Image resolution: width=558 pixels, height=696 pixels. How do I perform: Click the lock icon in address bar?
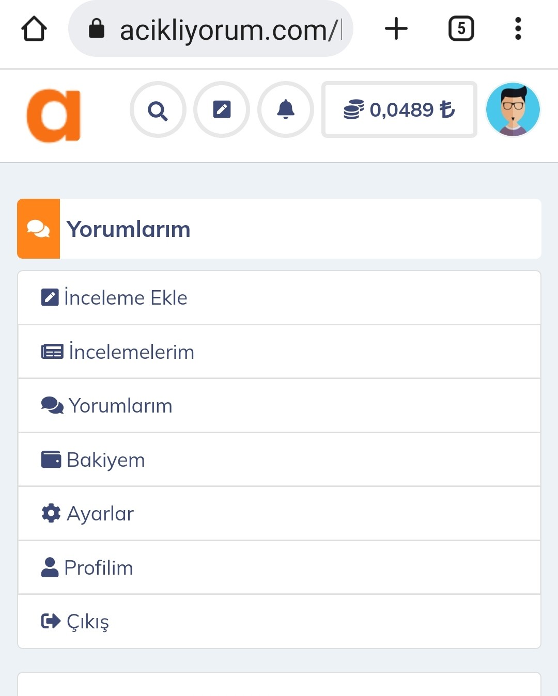point(97,29)
